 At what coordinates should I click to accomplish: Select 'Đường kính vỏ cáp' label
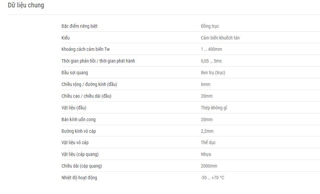pyautogui.click(x=78, y=131)
